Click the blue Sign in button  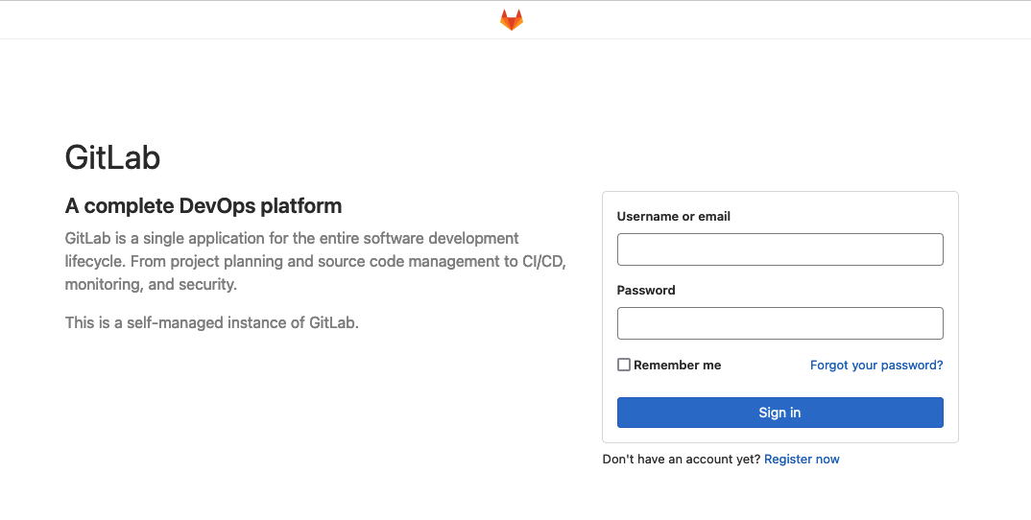779,413
